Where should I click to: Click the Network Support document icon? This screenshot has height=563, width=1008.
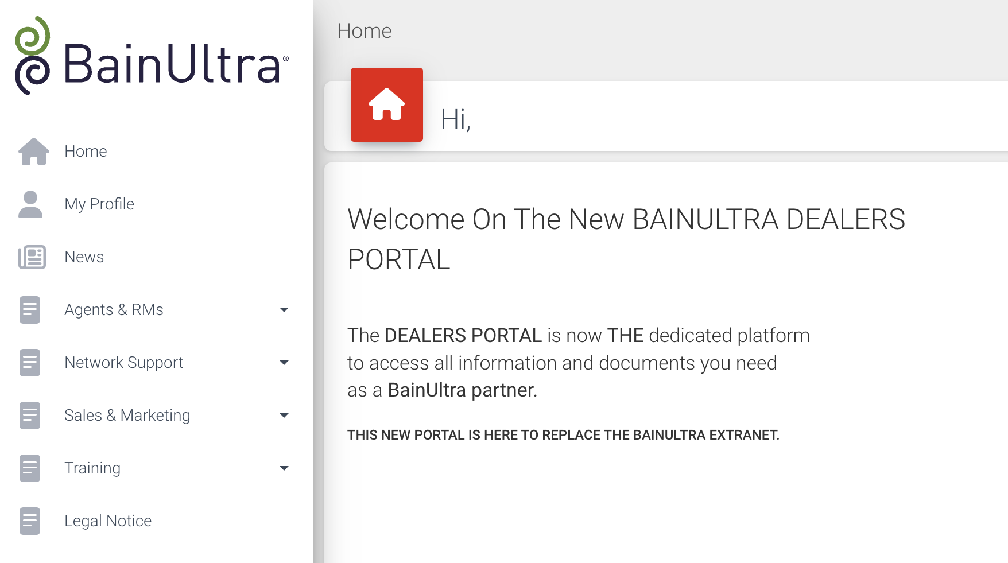coord(30,363)
